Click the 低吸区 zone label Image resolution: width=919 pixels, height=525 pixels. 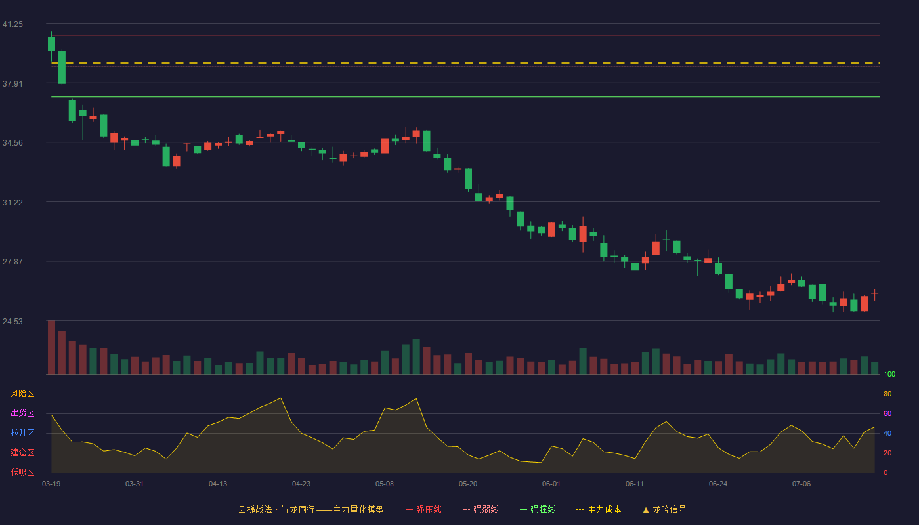pyautogui.click(x=22, y=472)
